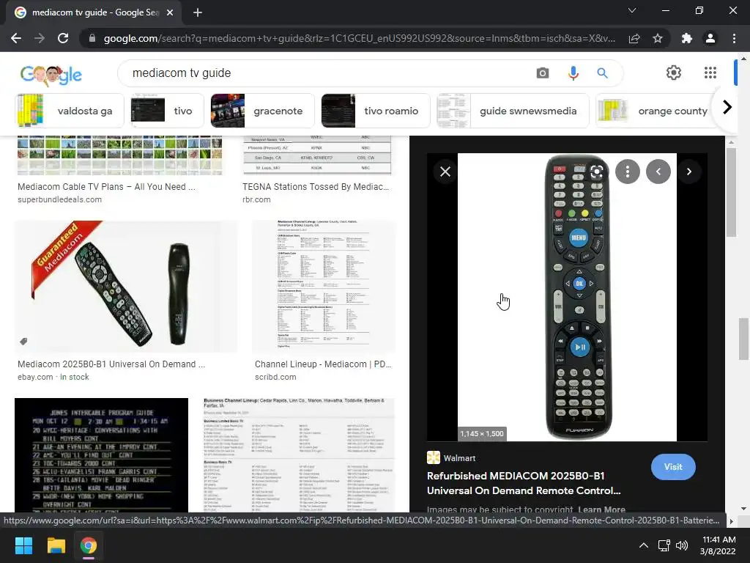Click the Learn More copyright link

pos(601,509)
